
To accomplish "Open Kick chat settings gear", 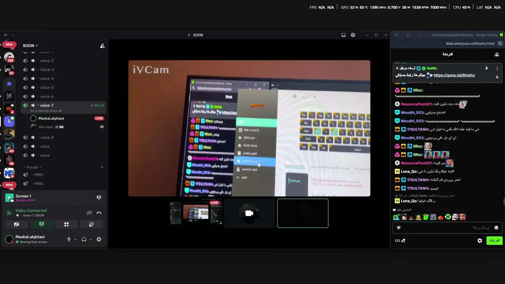I will [x=480, y=241].
